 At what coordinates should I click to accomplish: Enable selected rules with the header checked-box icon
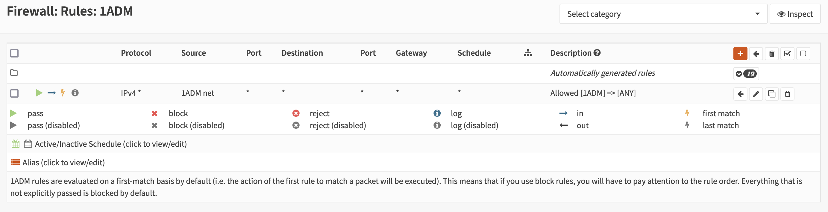click(x=787, y=53)
